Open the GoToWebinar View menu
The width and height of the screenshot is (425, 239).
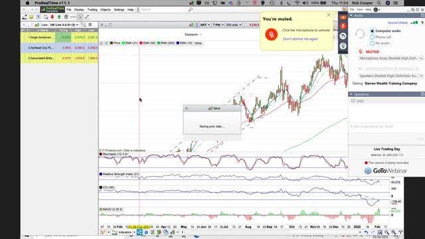pyautogui.click(x=360, y=9)
